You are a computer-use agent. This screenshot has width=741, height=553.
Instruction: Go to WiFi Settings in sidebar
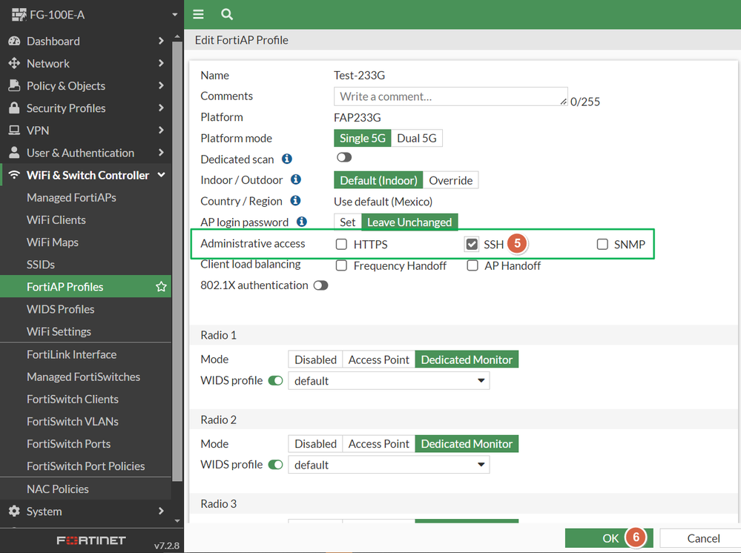[x=59, y=331]
